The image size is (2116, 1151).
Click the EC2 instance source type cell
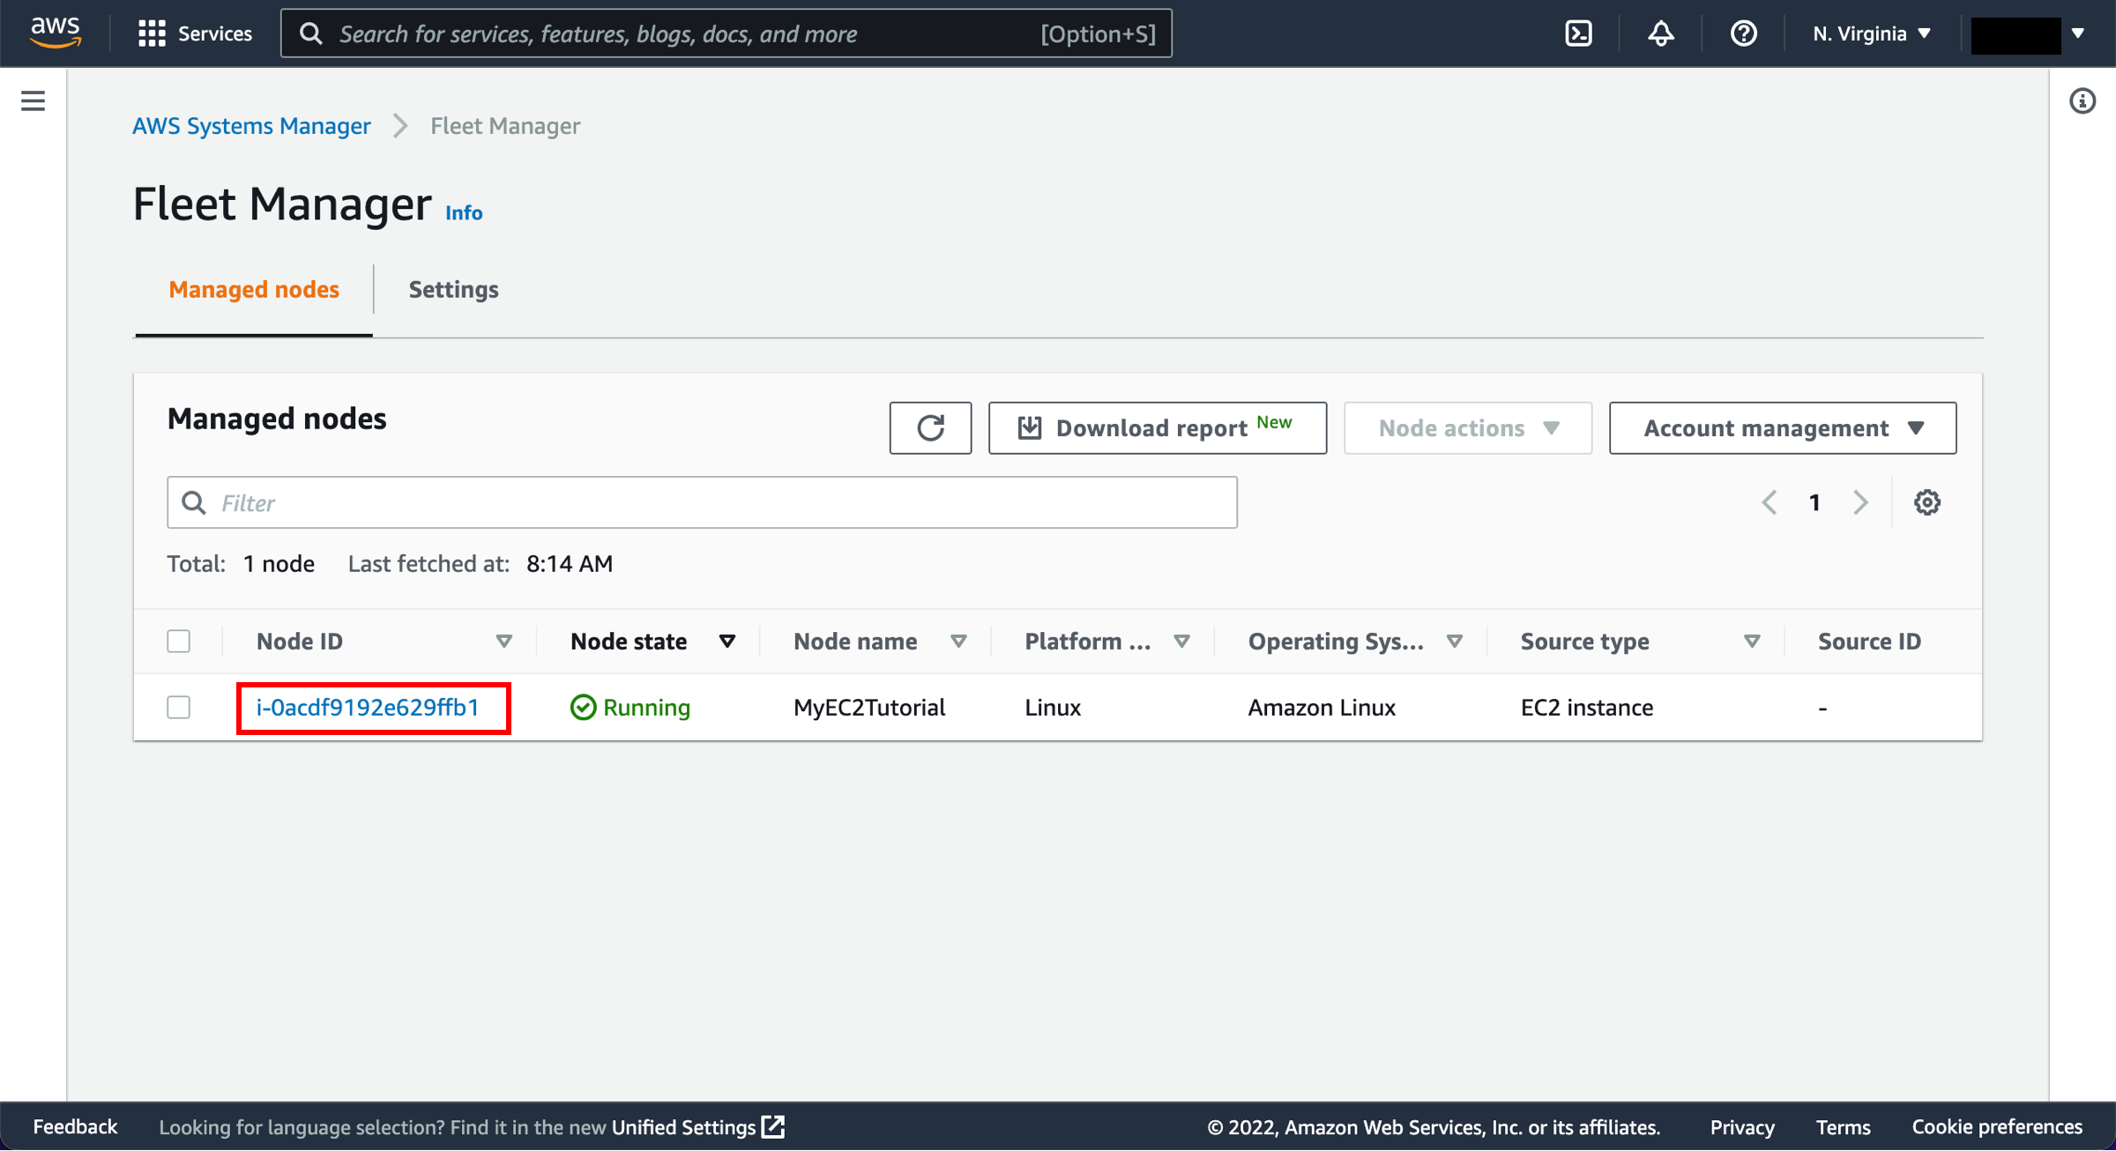click(1587, 708)
